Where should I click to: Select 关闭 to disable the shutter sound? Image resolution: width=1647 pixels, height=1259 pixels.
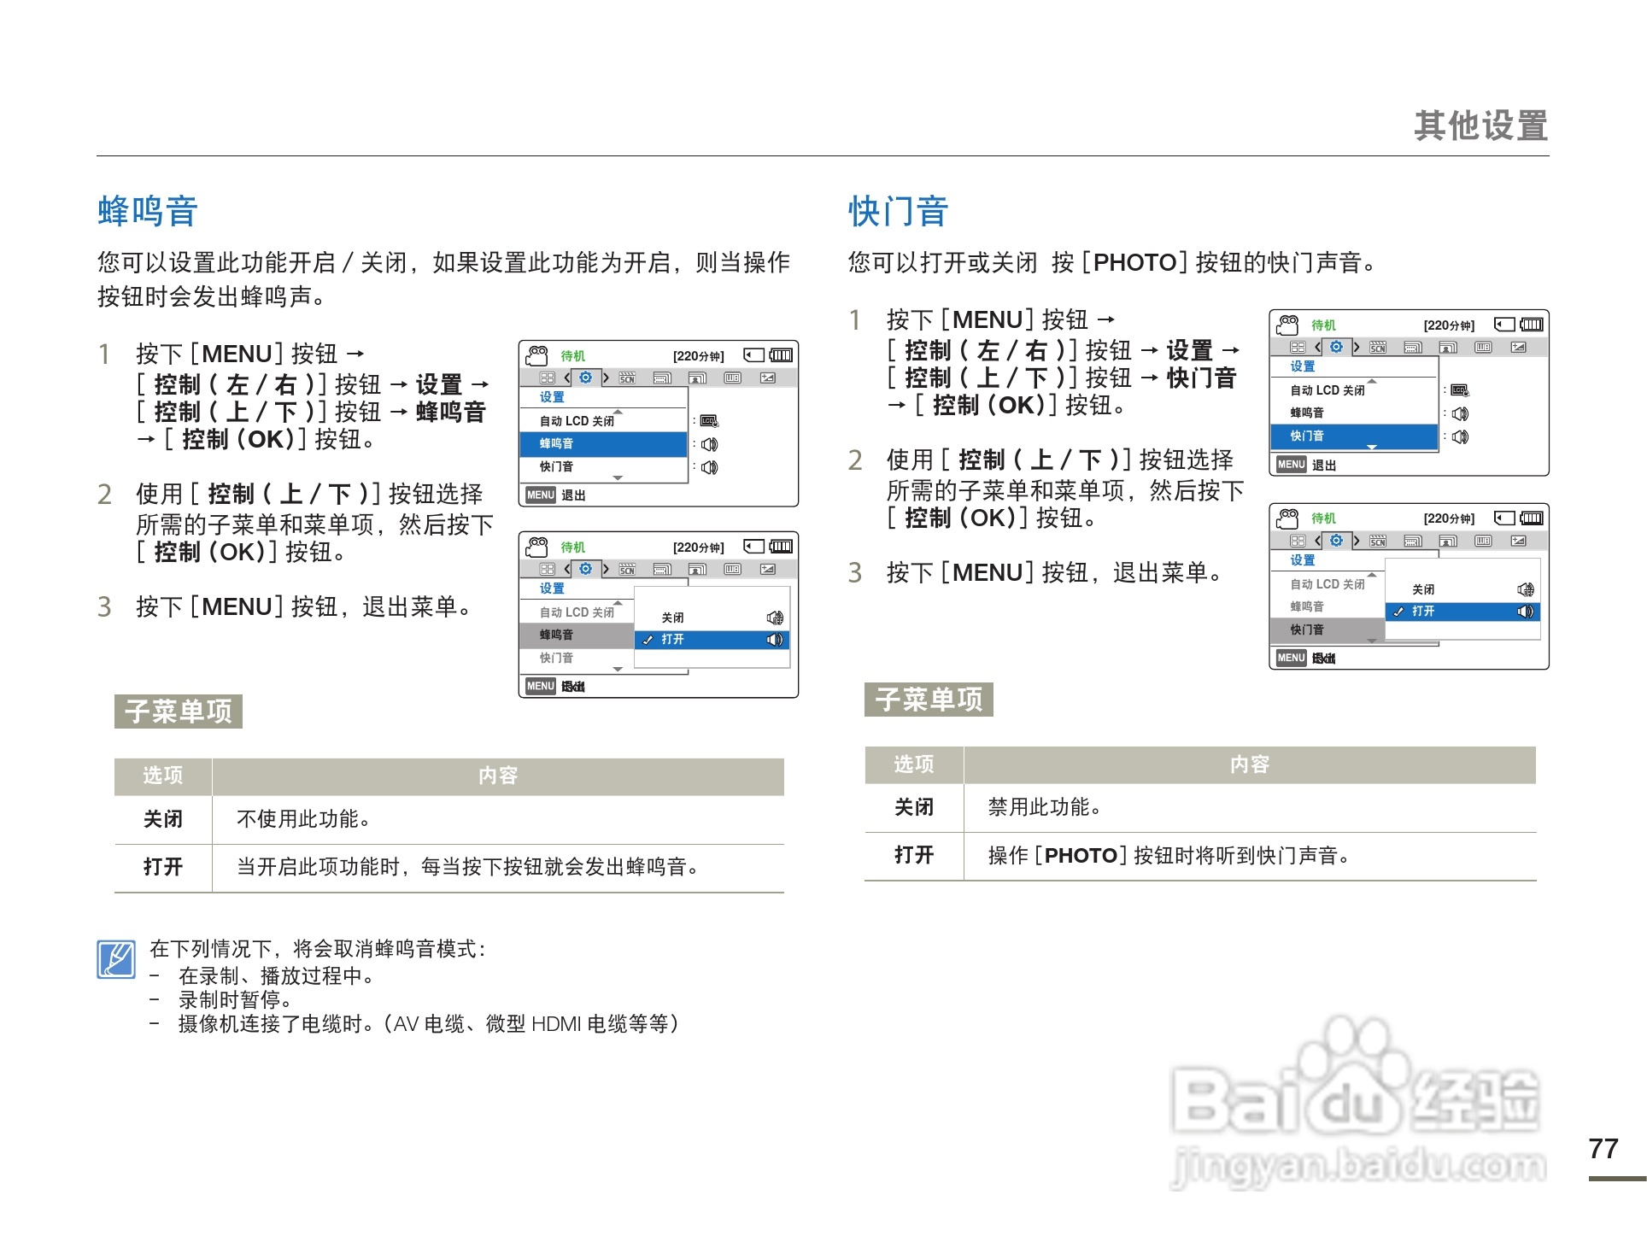click(x=1422, y=591)
